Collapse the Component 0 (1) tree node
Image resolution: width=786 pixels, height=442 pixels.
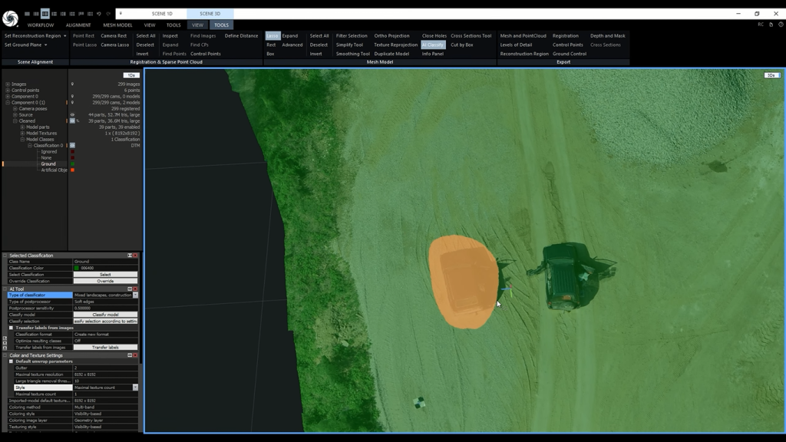click(8, 103)
